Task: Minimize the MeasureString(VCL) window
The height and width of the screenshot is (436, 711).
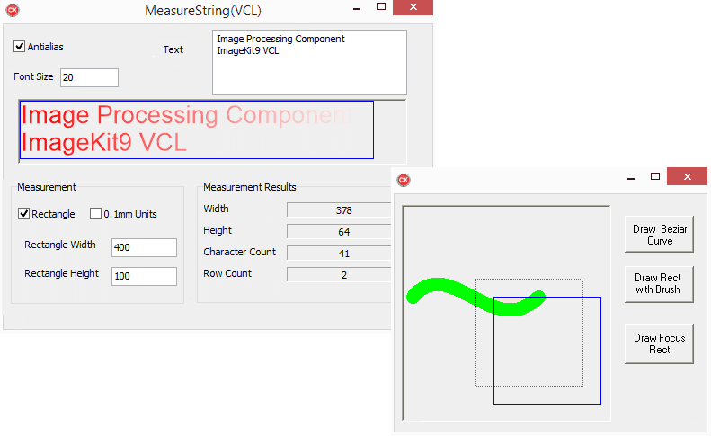Action: point(357,8)
